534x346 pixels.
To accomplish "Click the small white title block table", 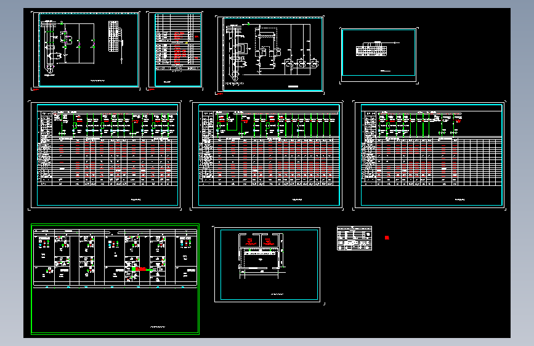I will (x=354, y=238).
